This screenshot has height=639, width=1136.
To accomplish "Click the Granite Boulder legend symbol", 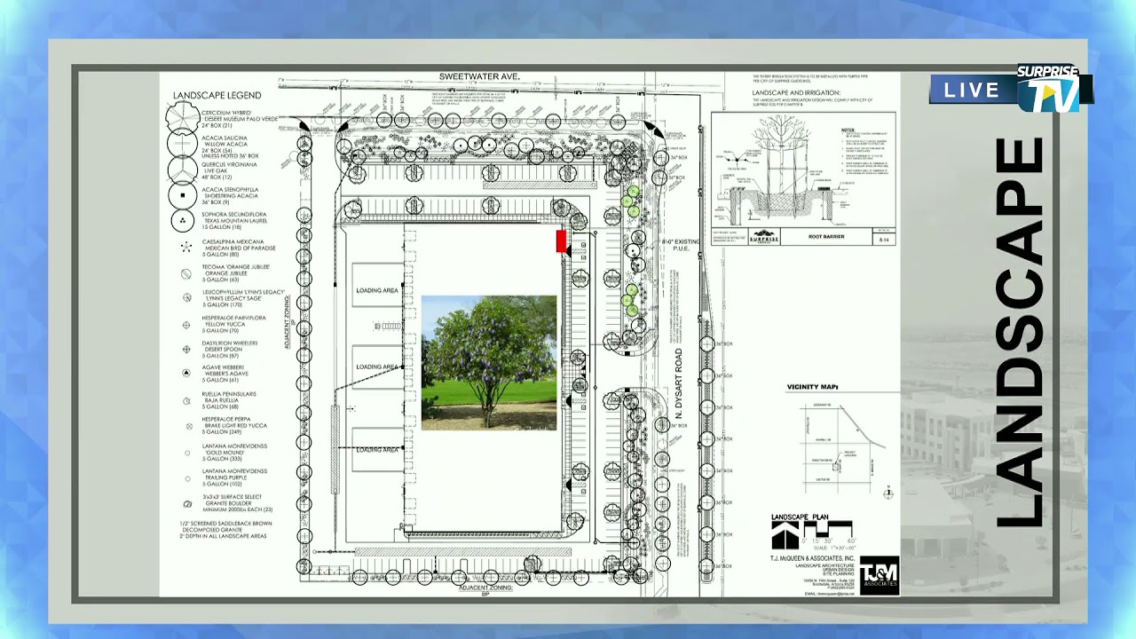I will tap(187, 503).
